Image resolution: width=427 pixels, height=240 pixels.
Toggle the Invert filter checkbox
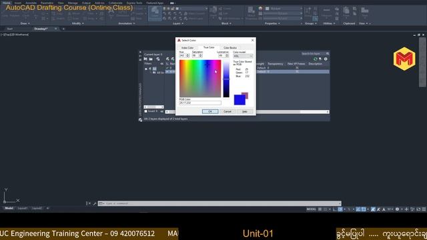145,111
